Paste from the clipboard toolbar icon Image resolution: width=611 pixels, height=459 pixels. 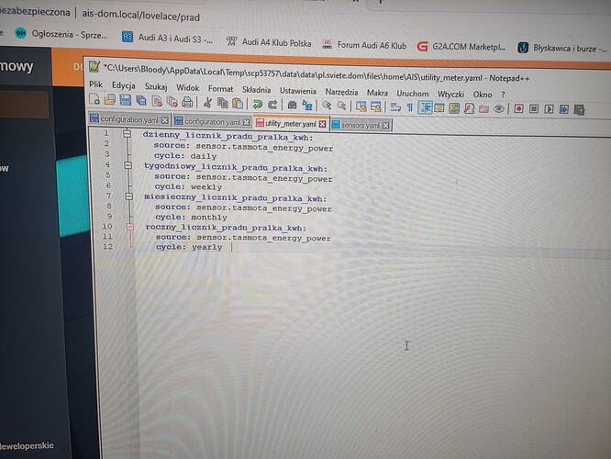coord(238,104)
